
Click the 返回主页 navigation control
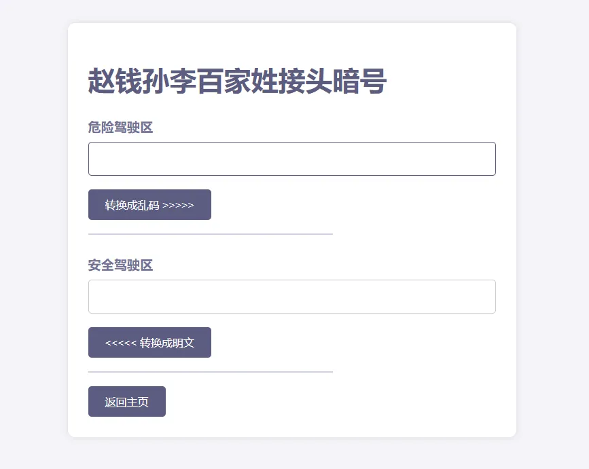(126, 401)
